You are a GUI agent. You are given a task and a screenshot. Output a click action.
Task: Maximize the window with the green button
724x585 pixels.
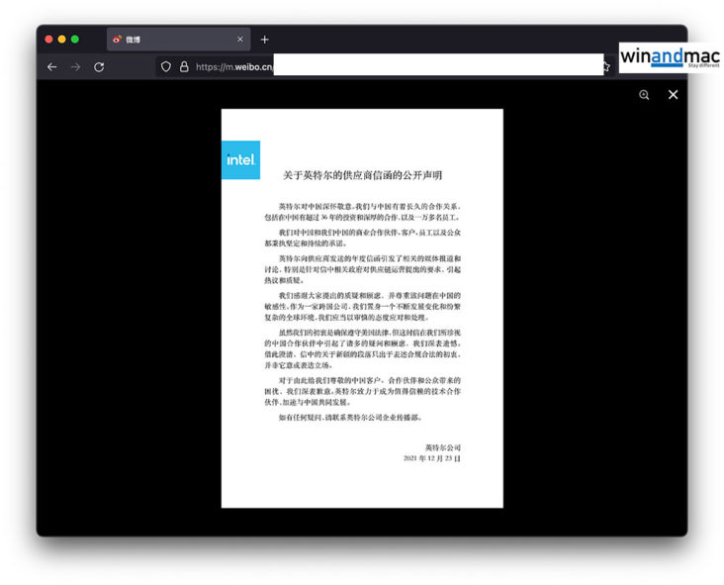(74, 40)
